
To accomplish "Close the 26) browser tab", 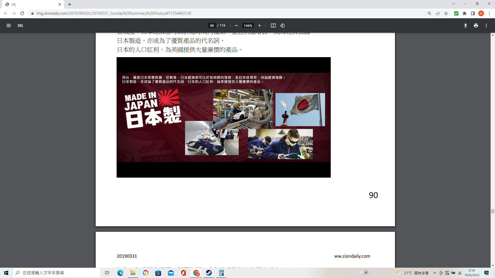I will pos(60,4).
